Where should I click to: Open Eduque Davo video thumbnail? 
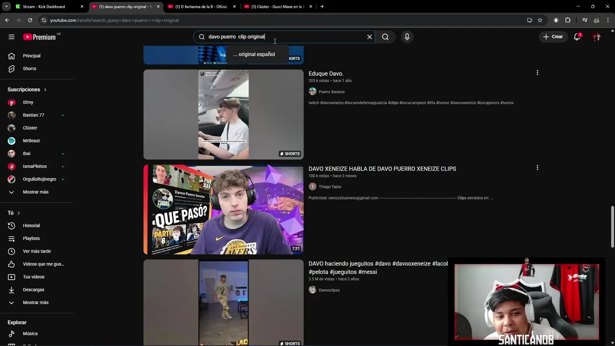[x=223, y=114]
